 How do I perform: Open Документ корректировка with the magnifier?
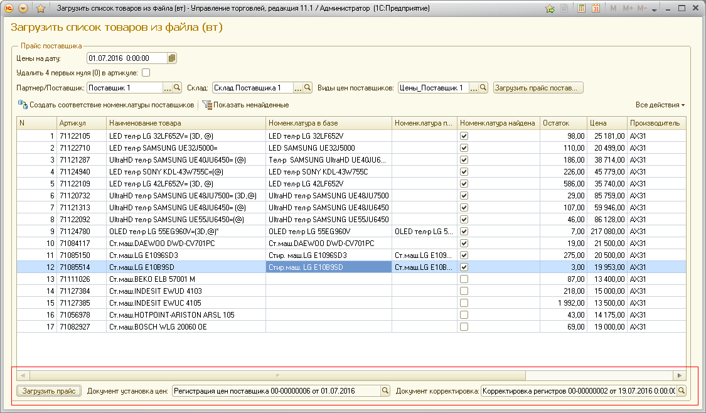[682, 390]
